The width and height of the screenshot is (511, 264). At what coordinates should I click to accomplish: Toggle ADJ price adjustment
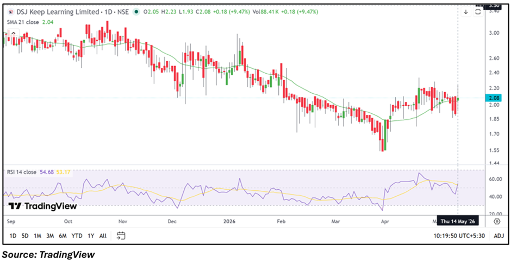coord(498,236)
